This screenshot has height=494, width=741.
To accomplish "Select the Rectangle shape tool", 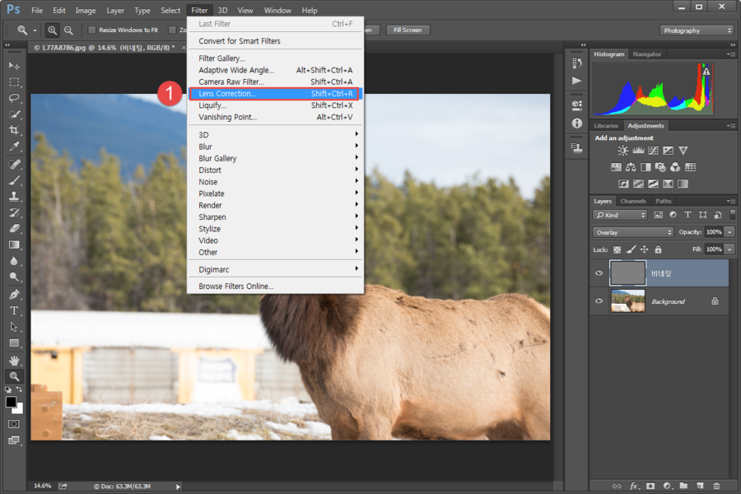I will 14,343.
